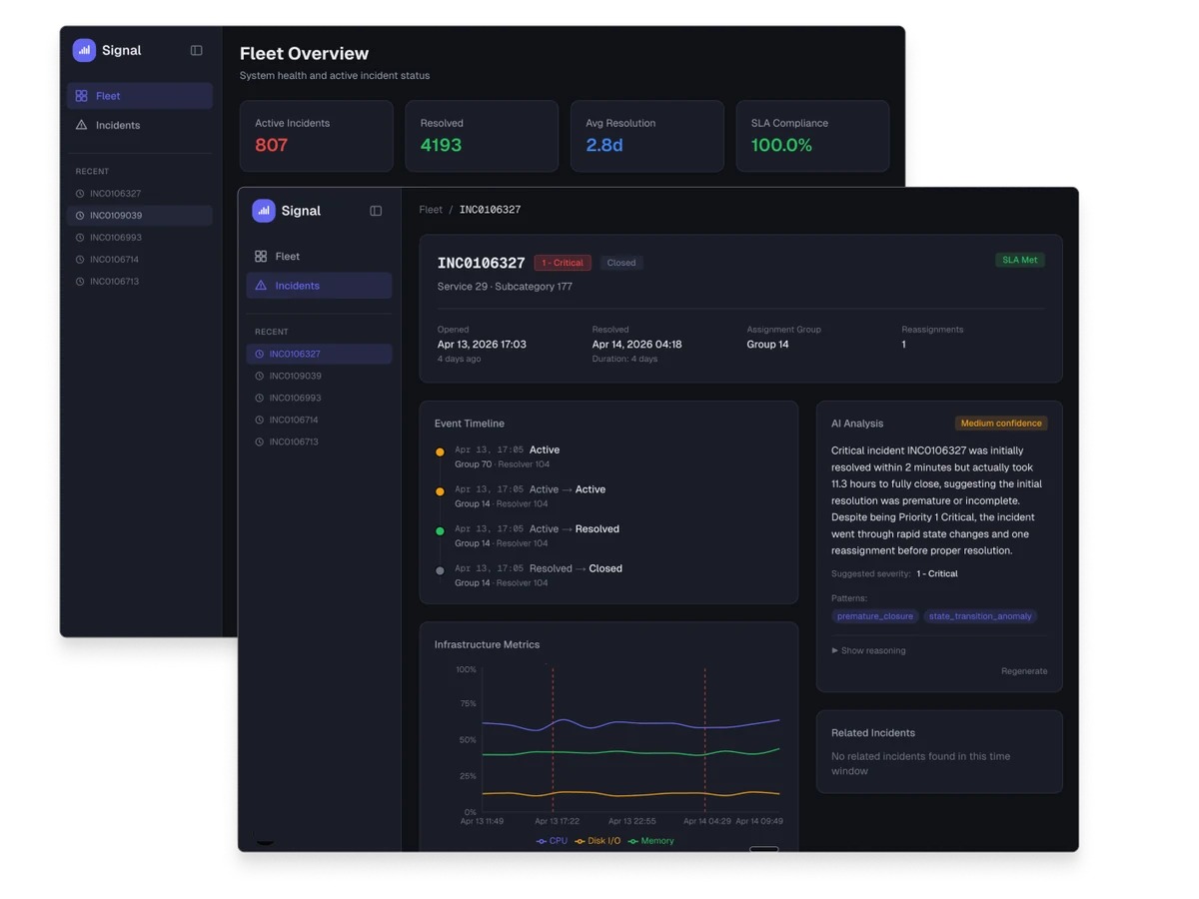Open recent INC0106327 in back window
Screen dimensions: 1199x899
[140, 194]
